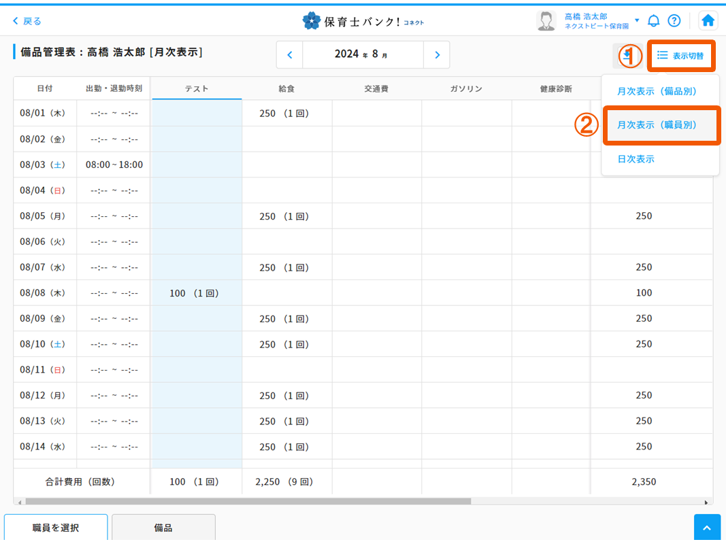Expand the user account dropdown arrow
The image size is (726, 544).
tap(637, 20)
